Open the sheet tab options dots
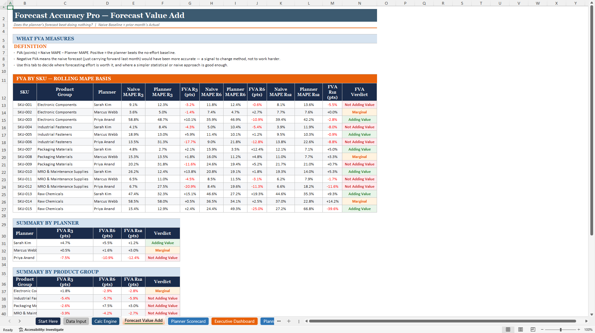The height and width of the screenshot is (333, 595). (x=299, y=321)
